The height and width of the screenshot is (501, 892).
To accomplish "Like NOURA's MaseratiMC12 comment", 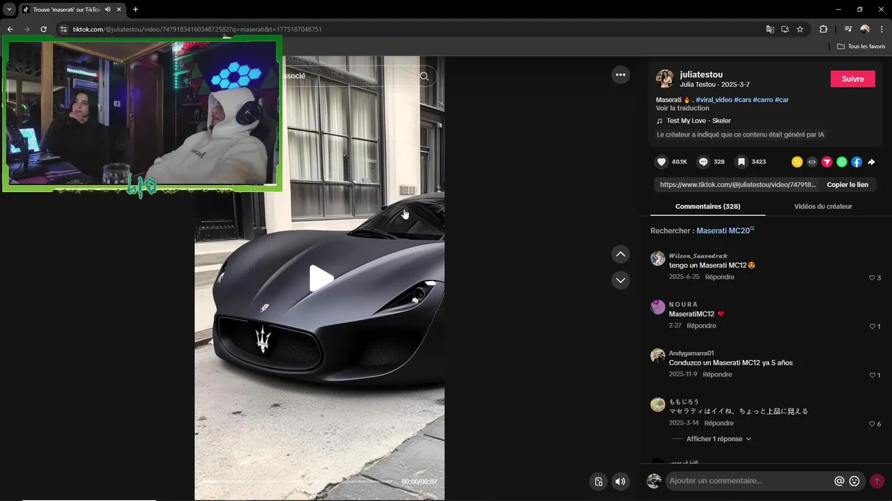I will pos(872,326).
